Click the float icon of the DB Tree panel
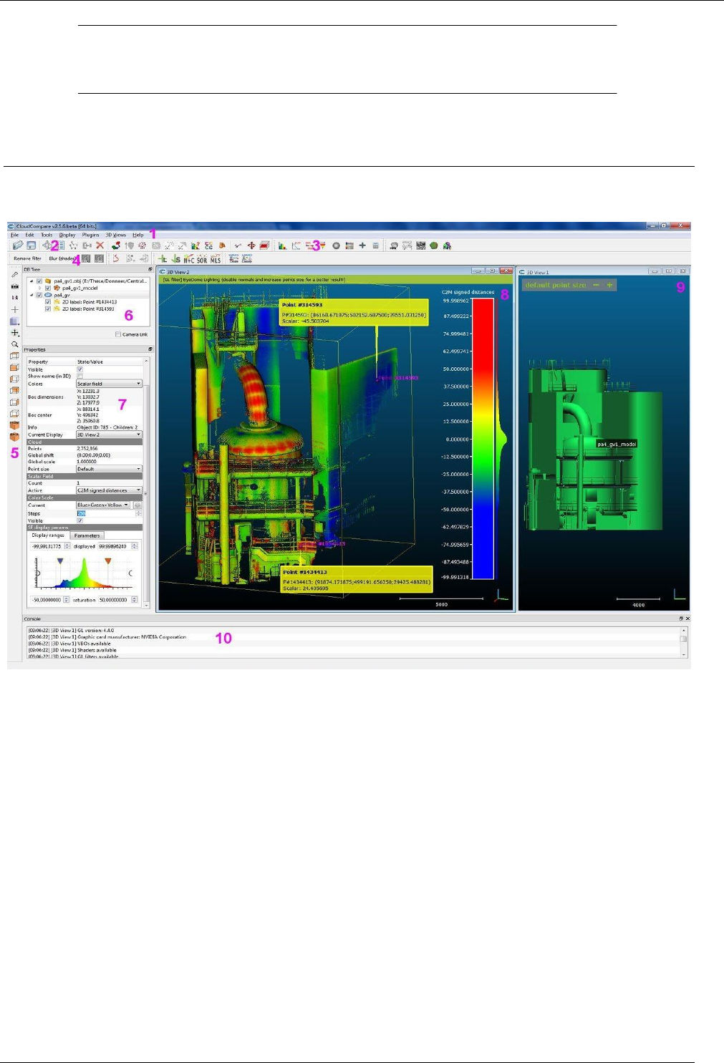724x1063 pixels. pyautogui.click(x=150, y=270)
